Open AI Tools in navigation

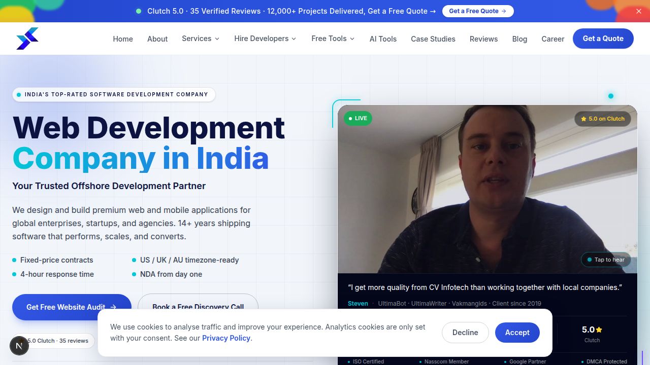tap(383, 39)
